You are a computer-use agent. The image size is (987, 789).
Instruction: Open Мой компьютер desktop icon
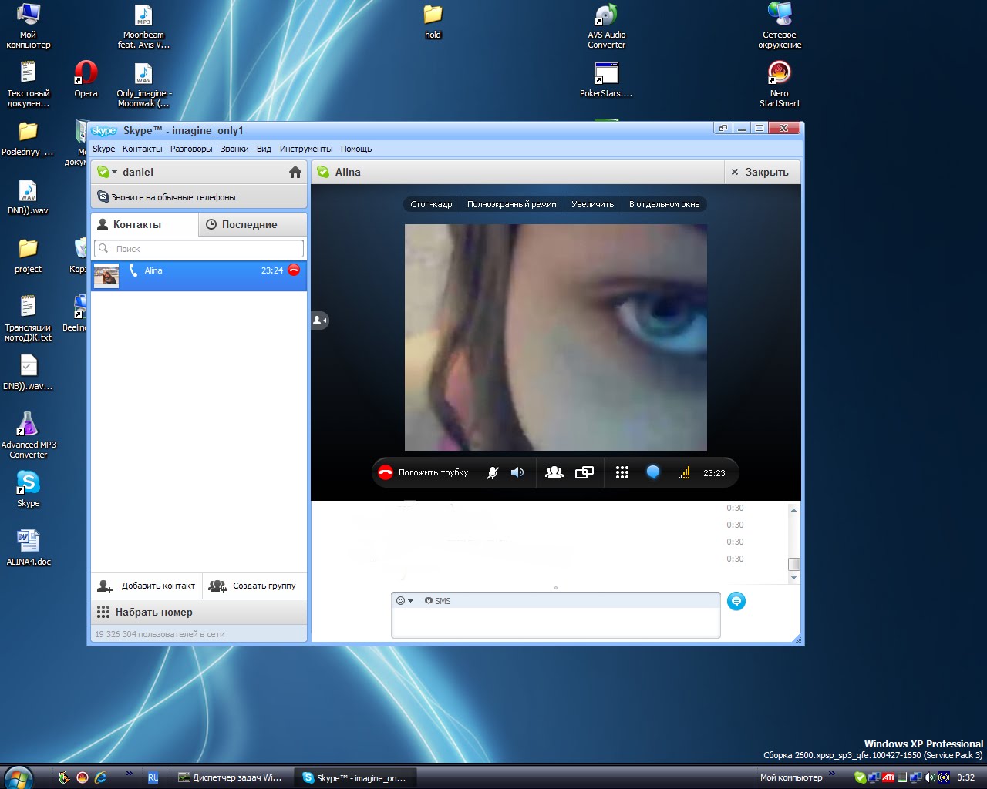click(x=29, y=26)
